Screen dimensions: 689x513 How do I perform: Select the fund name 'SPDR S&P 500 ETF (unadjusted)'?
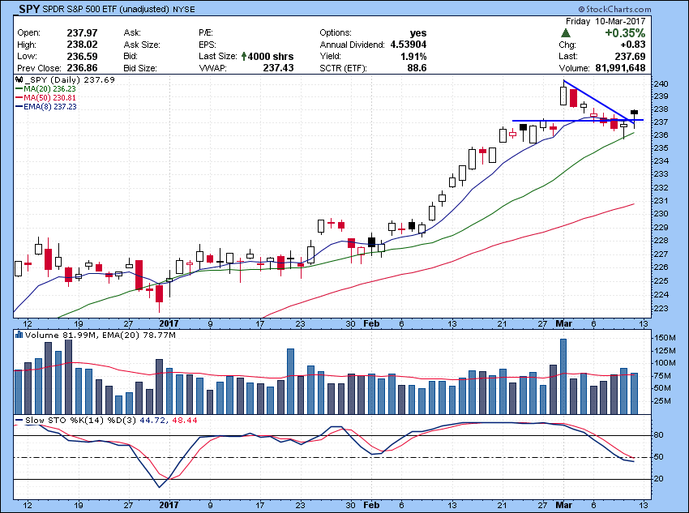(x=106, y=9)
